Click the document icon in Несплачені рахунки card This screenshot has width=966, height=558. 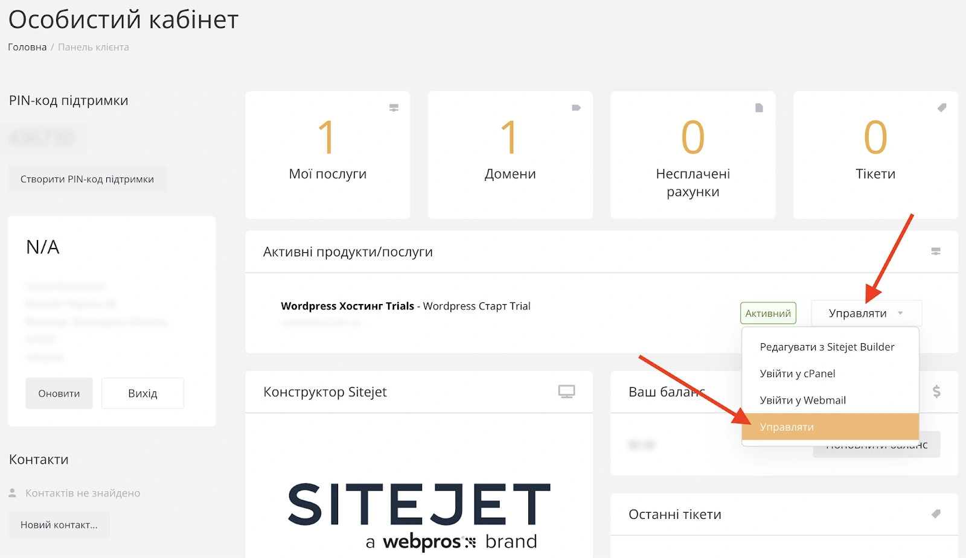click(x=759, y=108)
